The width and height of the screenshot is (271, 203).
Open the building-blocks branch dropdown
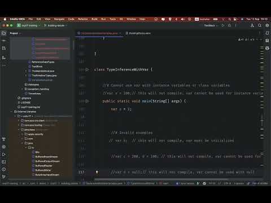[x=55, y=25]
